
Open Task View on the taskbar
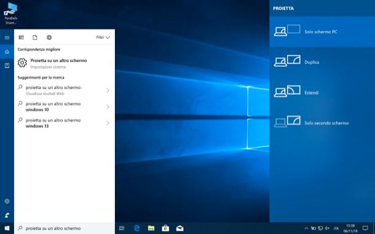click(x=122, y=228)
